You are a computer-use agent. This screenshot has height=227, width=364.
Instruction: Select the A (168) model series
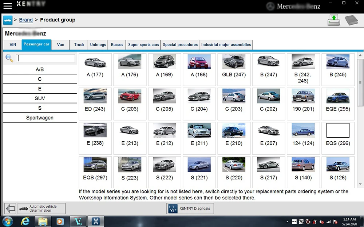199,69
